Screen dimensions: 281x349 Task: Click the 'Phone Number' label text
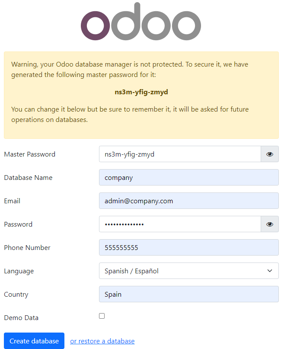pos(27,247)
